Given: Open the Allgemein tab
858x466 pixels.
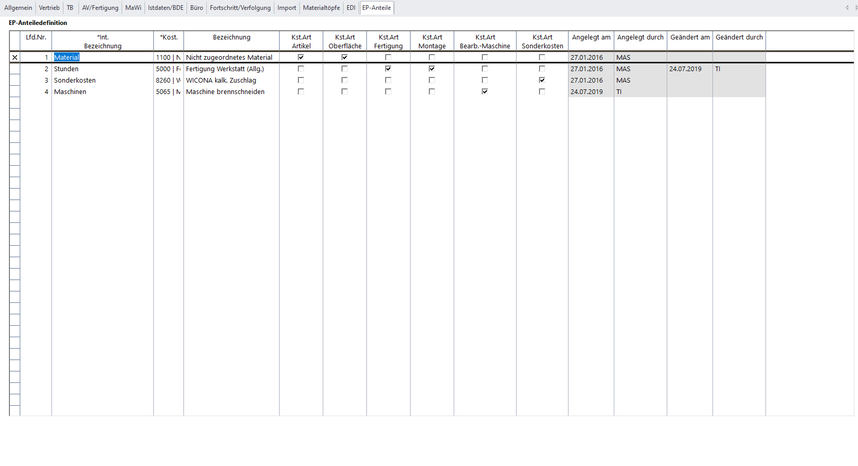Looking at the screenshot, I should (x=18, y=8).
